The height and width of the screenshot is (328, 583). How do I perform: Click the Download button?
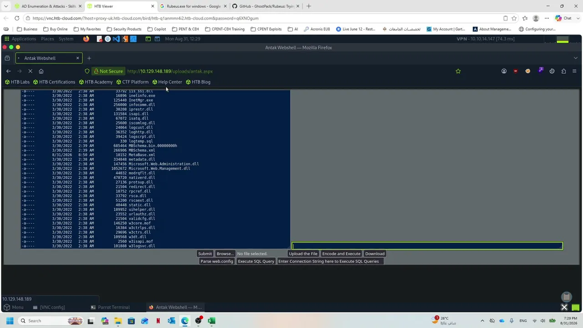coord(375,254)
